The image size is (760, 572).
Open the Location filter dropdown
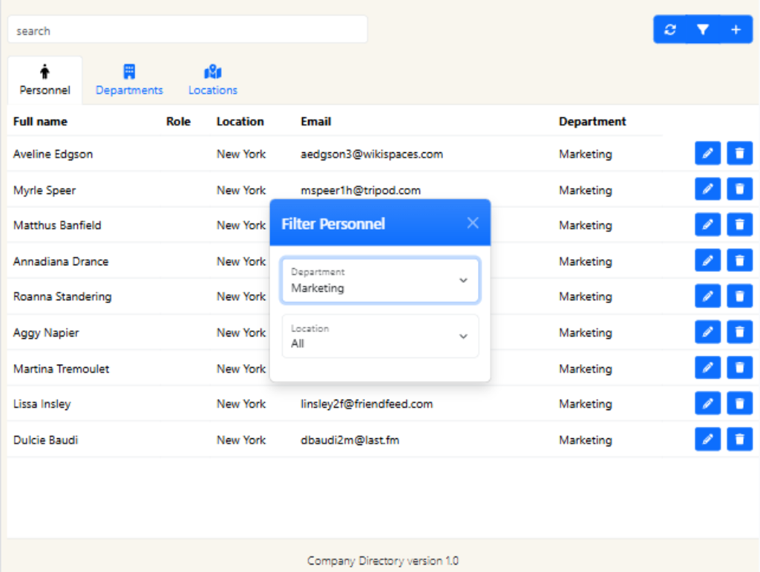(380, 337)
